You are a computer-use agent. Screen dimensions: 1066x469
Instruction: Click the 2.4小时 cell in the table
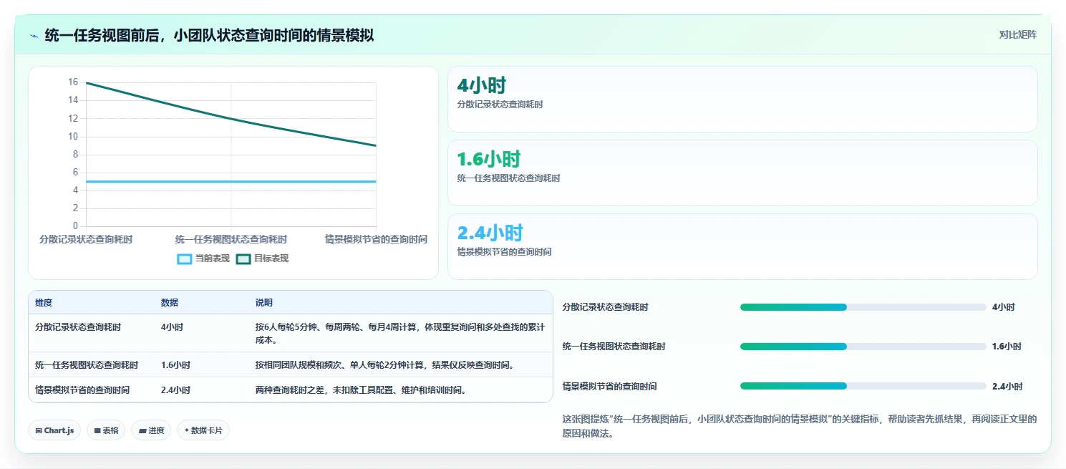coord(175,390)
